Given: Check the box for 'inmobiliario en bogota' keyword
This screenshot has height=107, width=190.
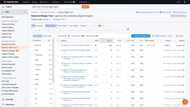Looking at the screenshot, I should [58, 57].
